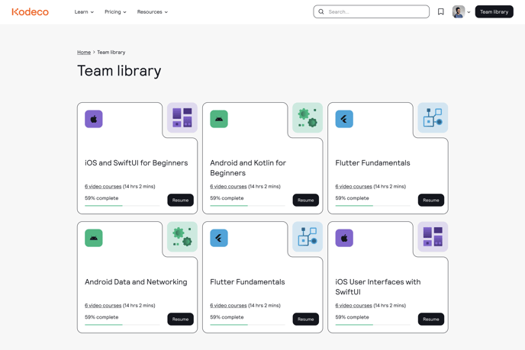Open video courses link in iOS and SwiftUI for Beginners
525x350 pixels.
pos(103,186)
